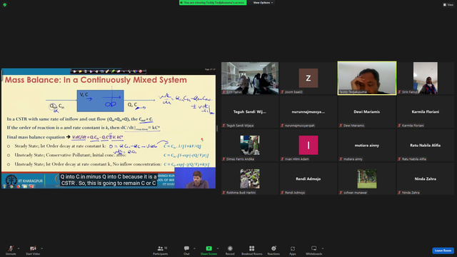Select Irvan Hilmi Adam's pink avatar tile
Image resolution: width=457 pixels, height=257 pixels.
pyautogui.click(x=308, y=145)
